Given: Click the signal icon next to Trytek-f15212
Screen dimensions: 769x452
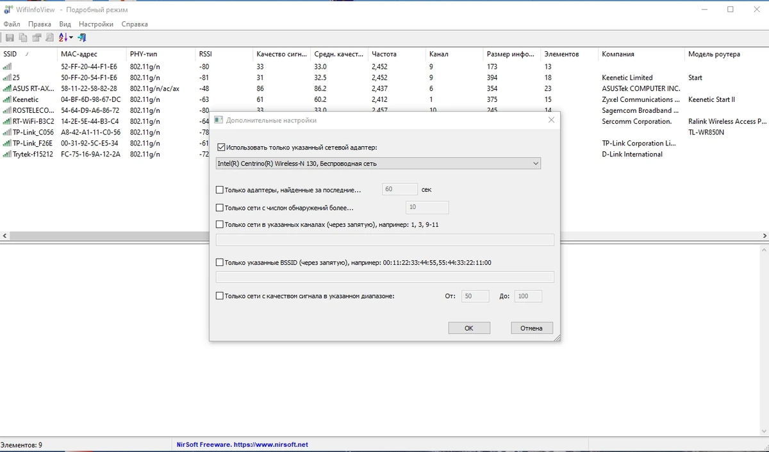Looking at the screenshot, I should (7, 154).
